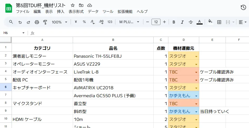Toggle italic formatting
Image resolution: width=249 pixels, height=128 pixels.
[182, 22]
